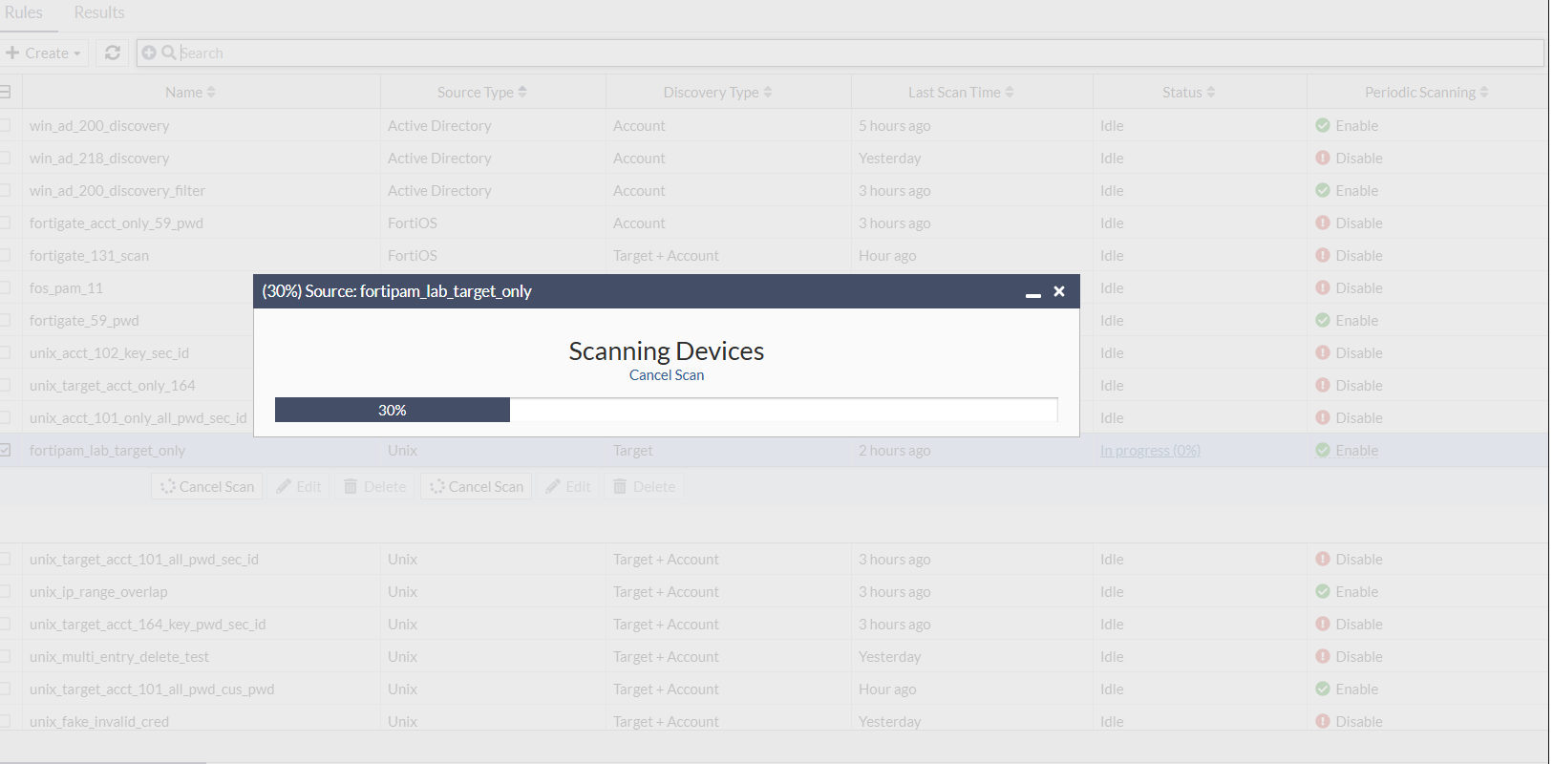Viewport: 1553px width, 764px height.
Task: Switch to the Results tab
Action: pyautogui.click(x=99, y=12)
